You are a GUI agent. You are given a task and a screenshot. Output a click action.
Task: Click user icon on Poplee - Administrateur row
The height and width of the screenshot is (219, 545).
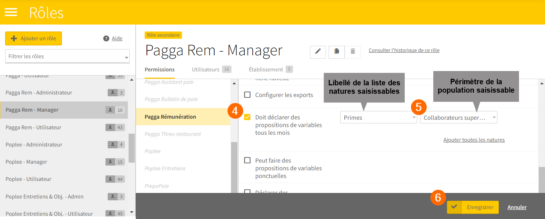click(x=112, y=145)
